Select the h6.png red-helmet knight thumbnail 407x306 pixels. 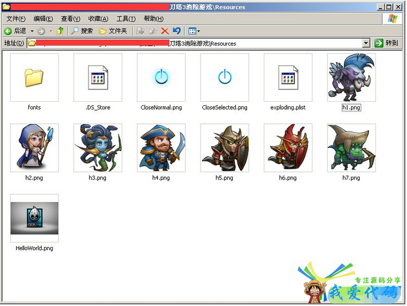288,148
